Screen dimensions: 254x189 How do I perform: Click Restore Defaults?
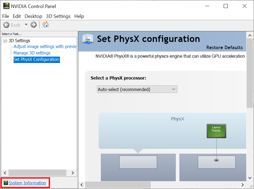click(x=224, y=48)
